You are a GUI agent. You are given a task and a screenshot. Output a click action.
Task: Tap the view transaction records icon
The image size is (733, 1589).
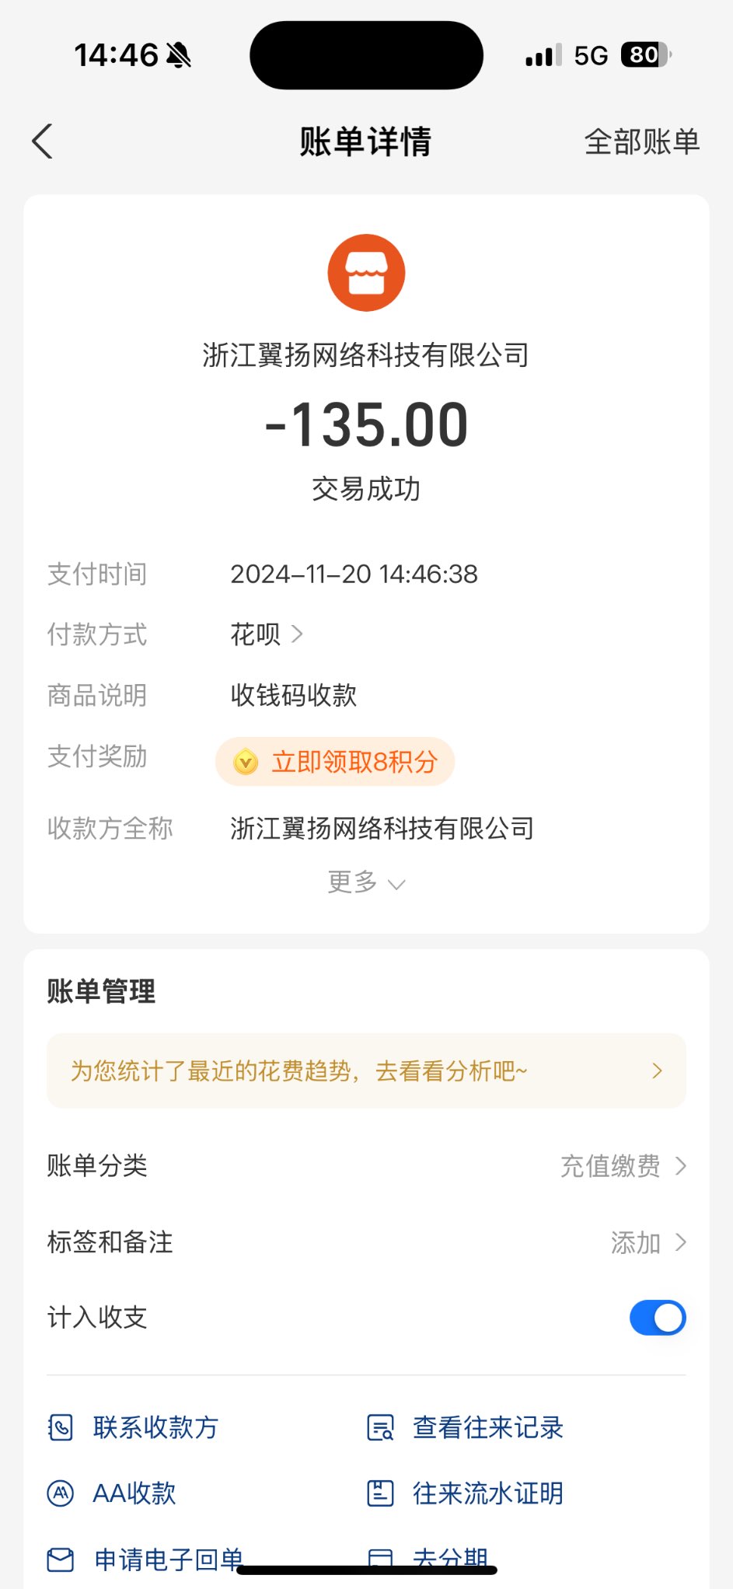tap(380, 1427)
